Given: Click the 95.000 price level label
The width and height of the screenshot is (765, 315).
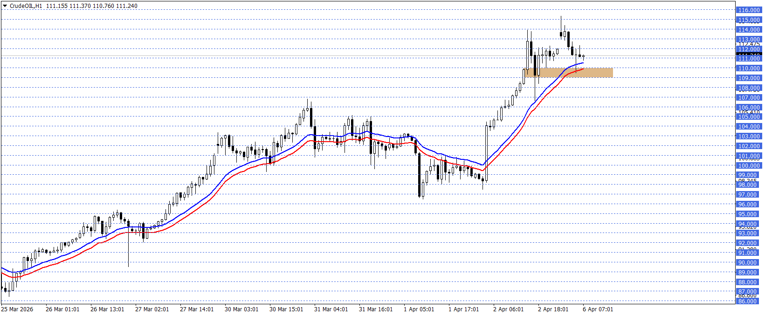Looking at the screenshot, I should tap(749, 214).
